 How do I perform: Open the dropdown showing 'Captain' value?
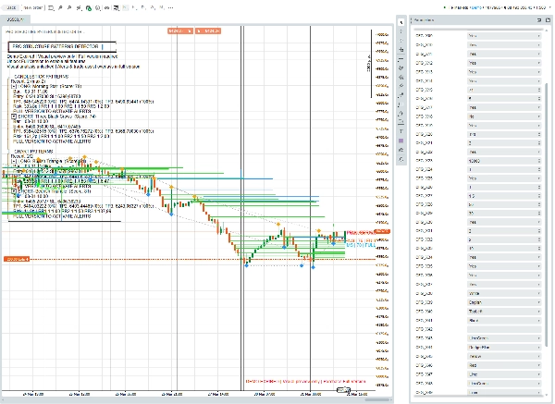click(504, 300)
